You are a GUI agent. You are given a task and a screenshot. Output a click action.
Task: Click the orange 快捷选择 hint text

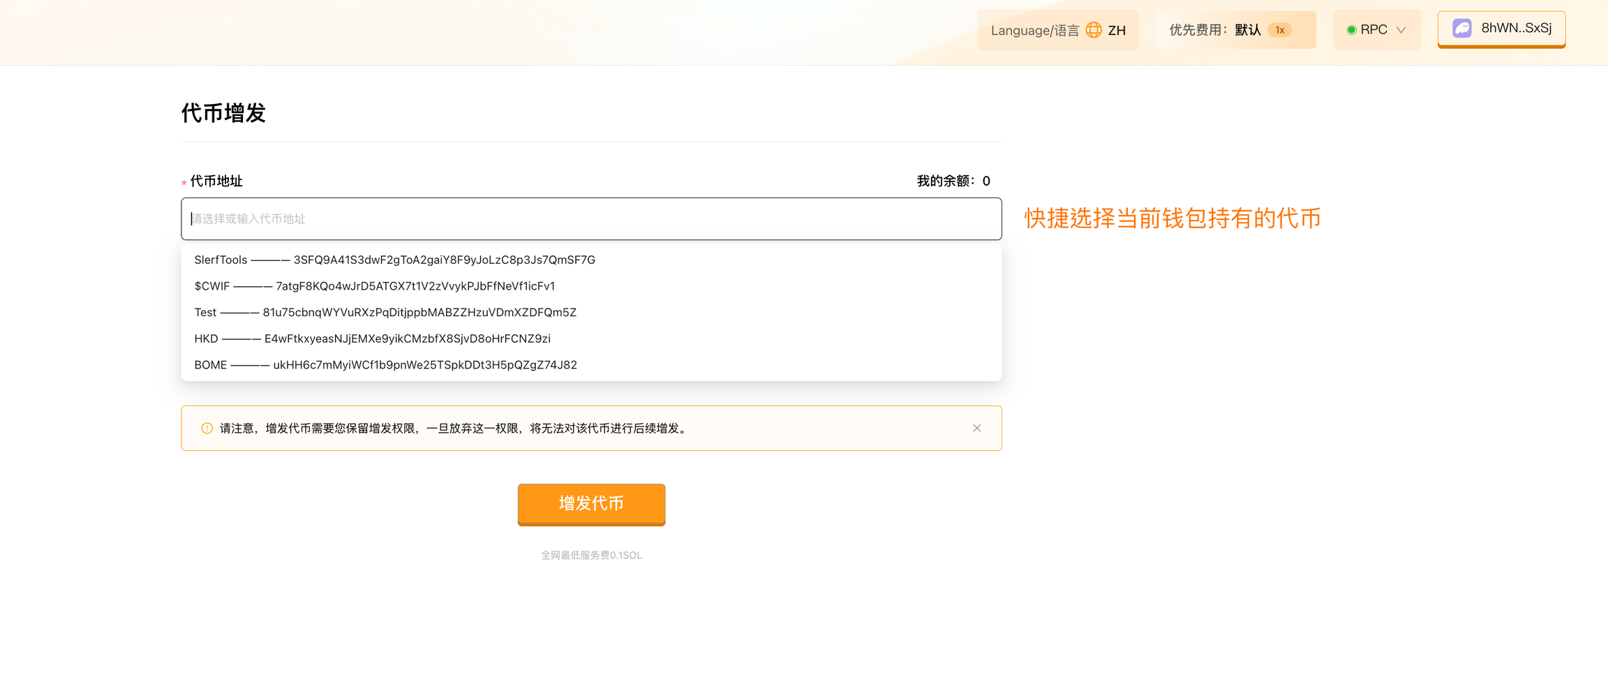click(x=1172, y=218)
